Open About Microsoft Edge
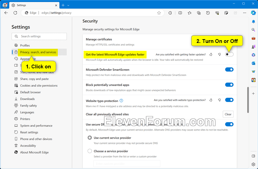258x169 pixels. (x=39, y=153)
